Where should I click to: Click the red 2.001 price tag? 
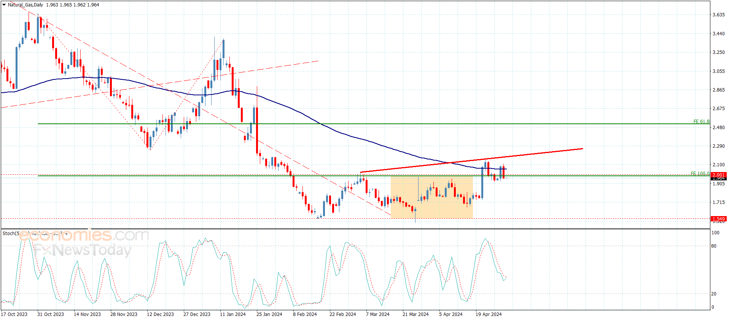coord(718,175)
